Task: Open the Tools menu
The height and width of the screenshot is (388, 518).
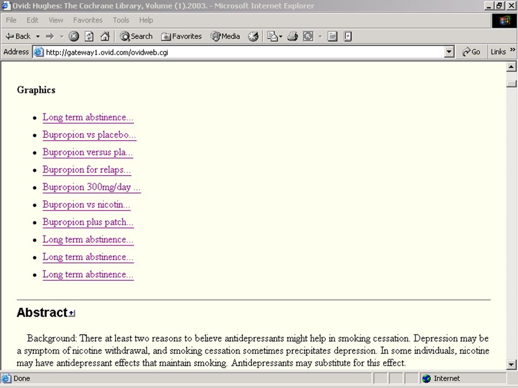Action: (x=121, y=20)
